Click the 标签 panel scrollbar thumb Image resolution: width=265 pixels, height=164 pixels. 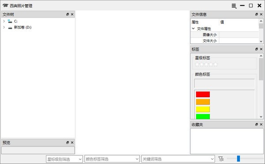261,69
